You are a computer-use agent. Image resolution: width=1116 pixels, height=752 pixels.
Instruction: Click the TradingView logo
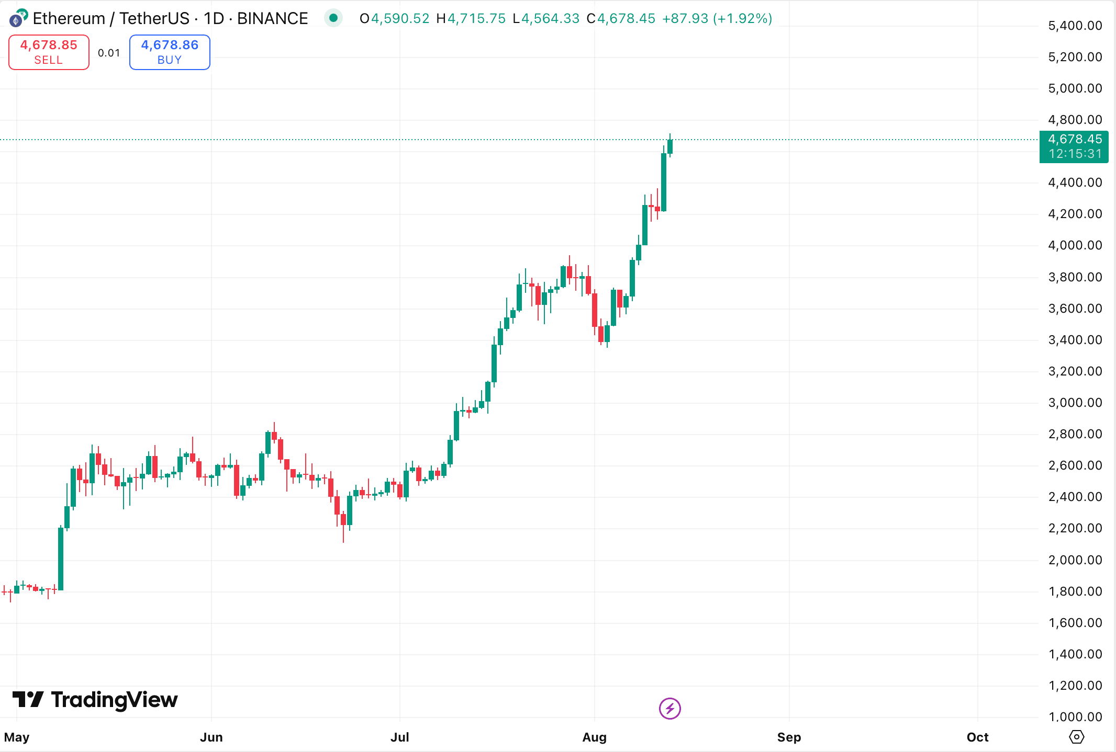pos(95,700)
